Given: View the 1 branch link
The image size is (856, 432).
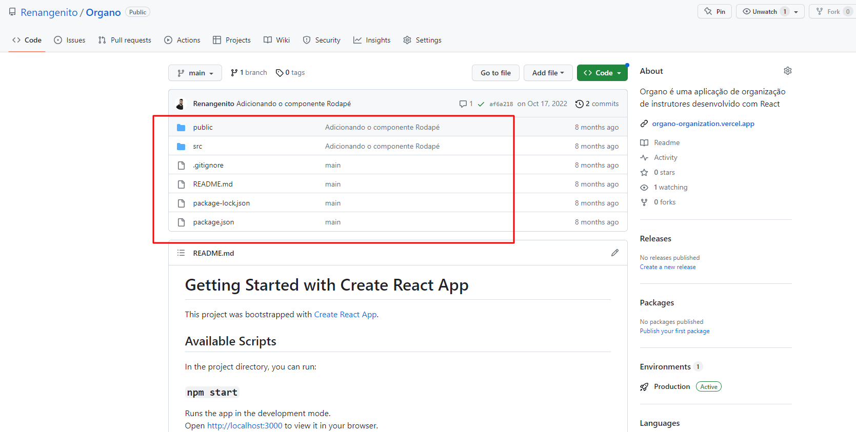Looking at the screenshot, I should point(249,73).
